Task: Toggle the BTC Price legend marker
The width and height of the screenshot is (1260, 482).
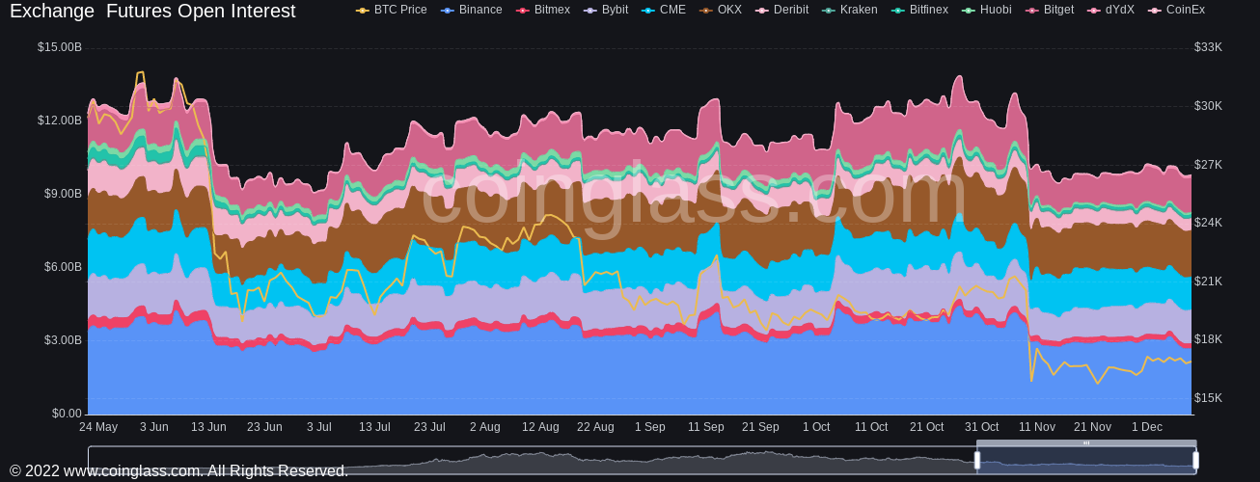Action: point(363,11)
